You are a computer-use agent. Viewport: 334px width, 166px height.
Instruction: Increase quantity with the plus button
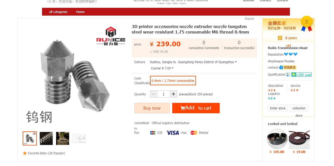point(174,94)
